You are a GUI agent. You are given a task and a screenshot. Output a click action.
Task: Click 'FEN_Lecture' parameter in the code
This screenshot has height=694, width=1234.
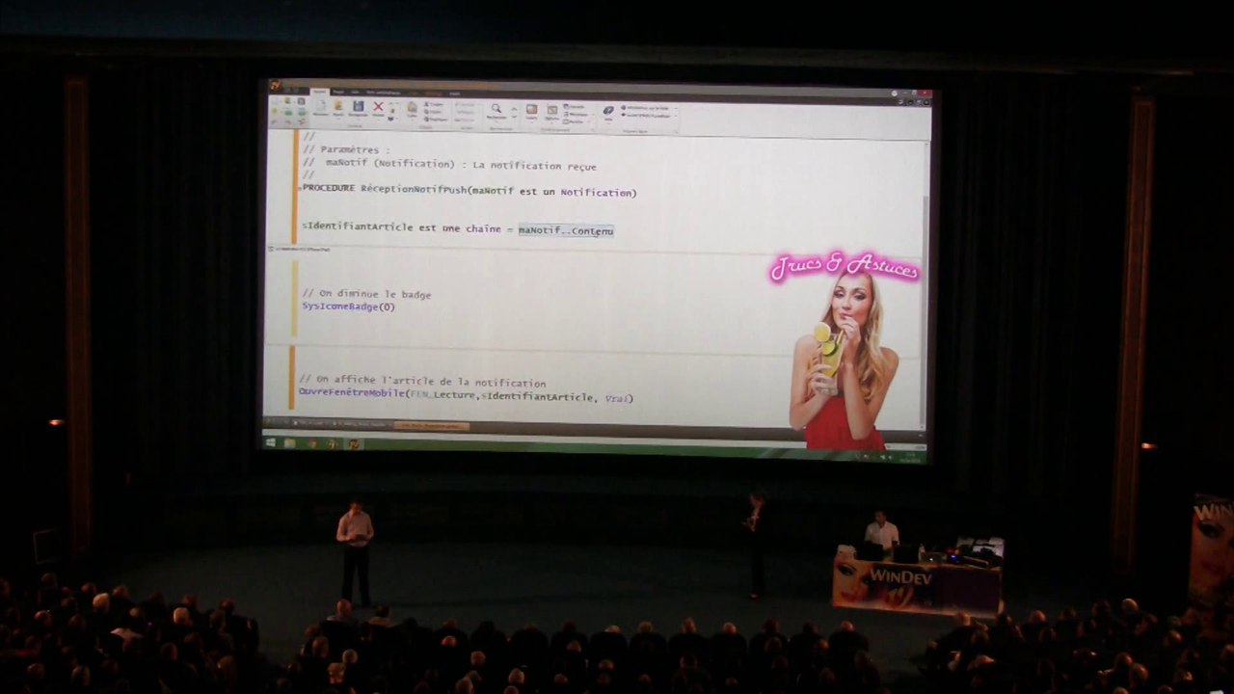[x=443, y=396]
